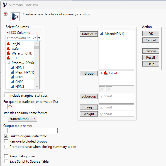Viewport: 166px width, 166px height.
Task: Click the nominal icon beside wafer column
Action: [x=9, y=48]
